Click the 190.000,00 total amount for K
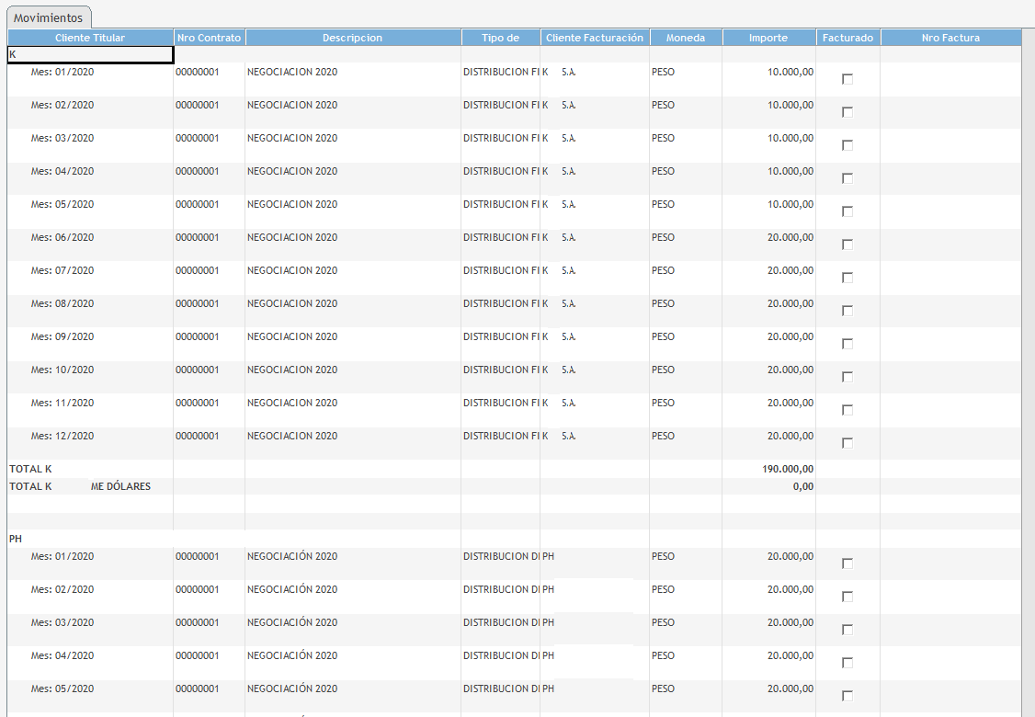Image resolution: width=1035 pixels, height=717 pixels. click(x=787, y=469)
